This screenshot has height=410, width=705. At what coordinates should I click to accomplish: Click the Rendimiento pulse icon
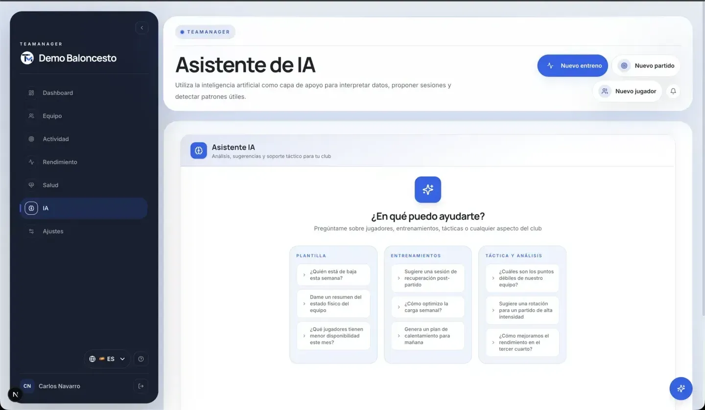[x=31, y=162]
